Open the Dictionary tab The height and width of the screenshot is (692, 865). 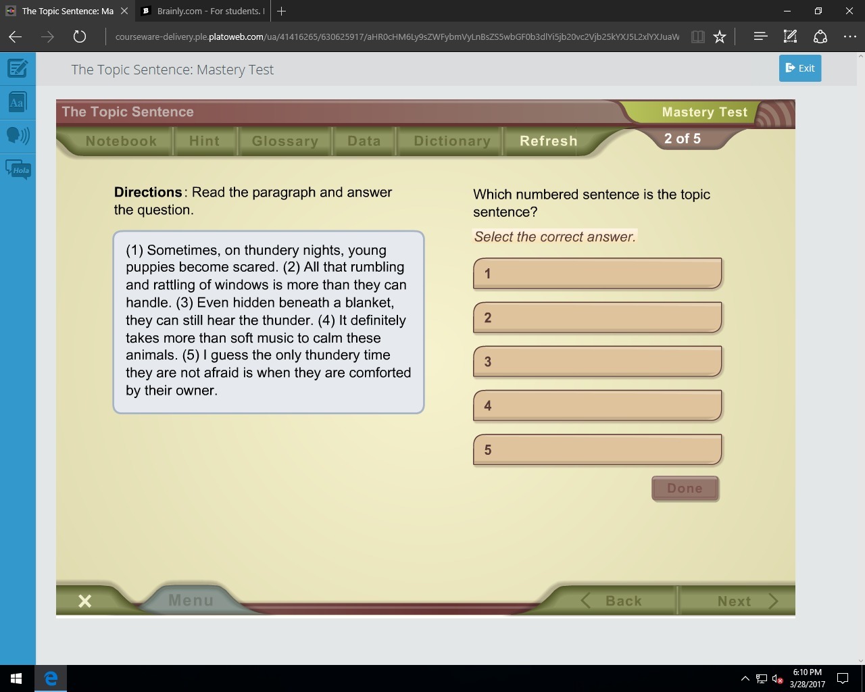pos(452,141)
